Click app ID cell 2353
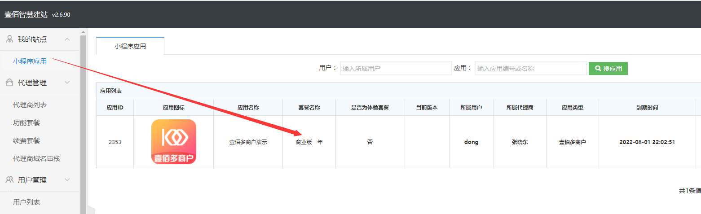Screen dimensions: 701x214 click(x=115, y=142)
